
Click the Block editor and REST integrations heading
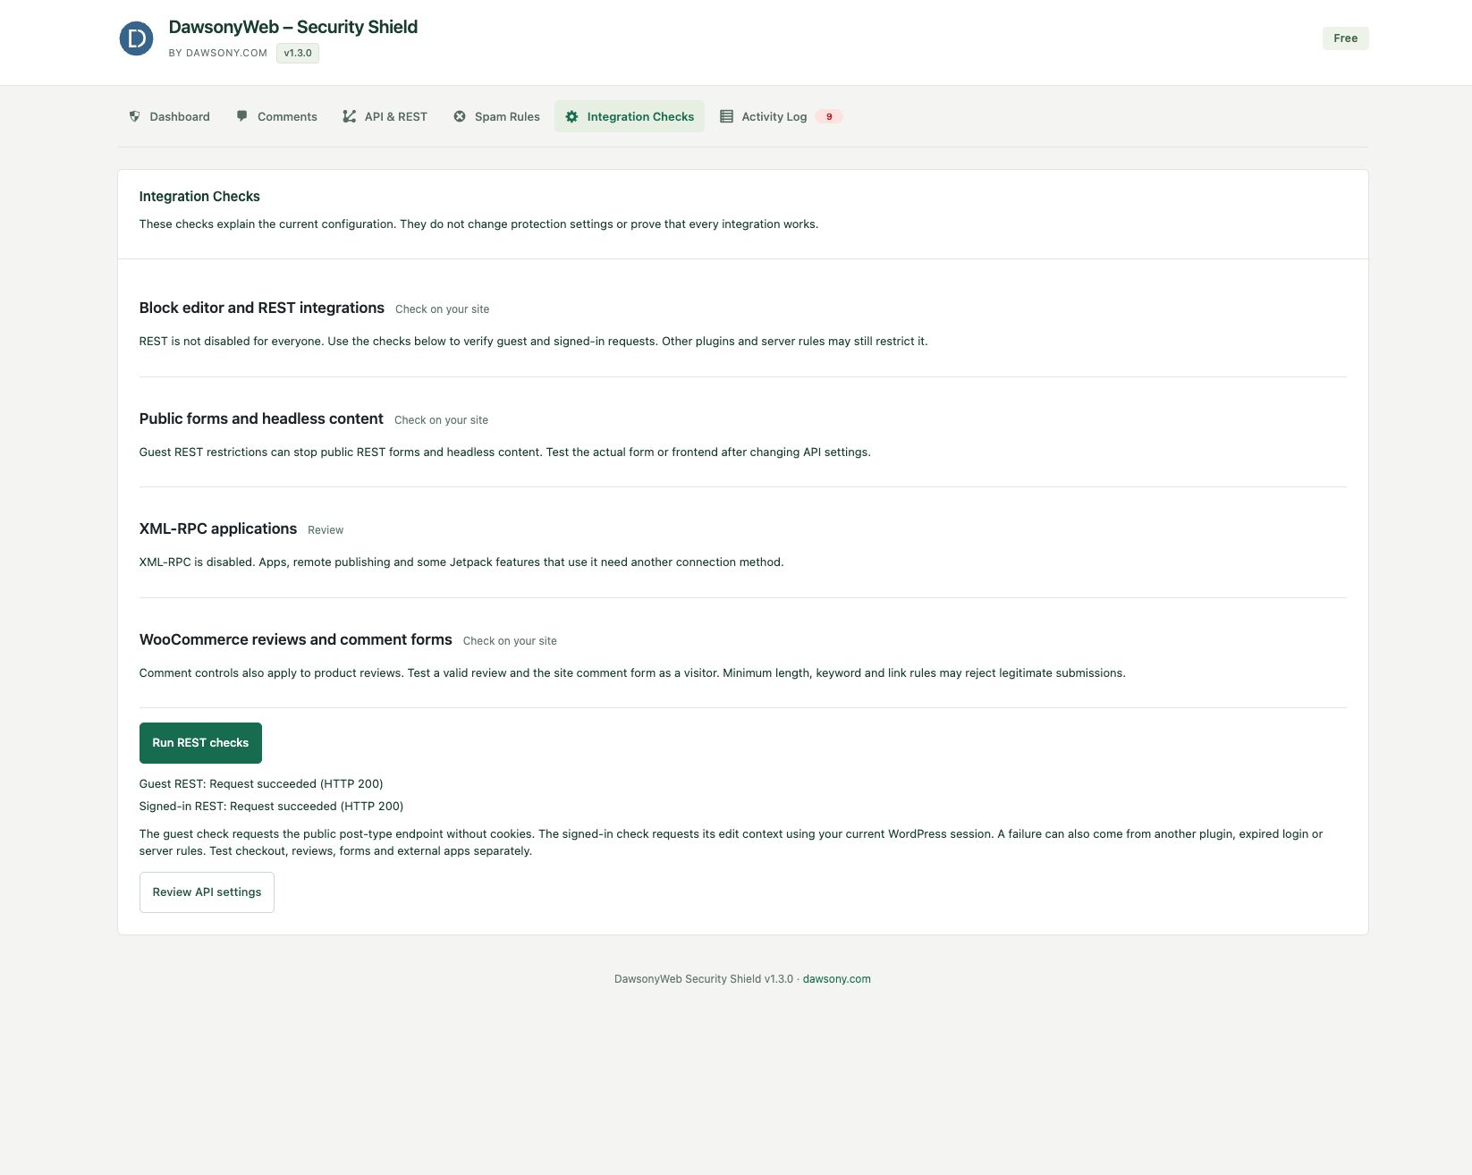coord(262,308)
